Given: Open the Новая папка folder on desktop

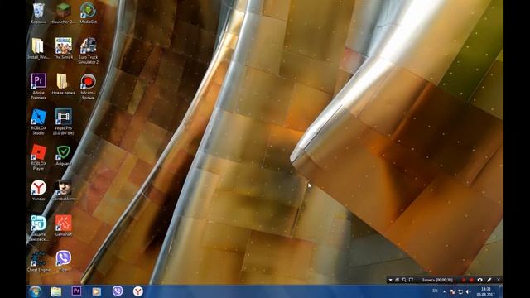Looking at the screenshot, I should click(x=63, y=84).
